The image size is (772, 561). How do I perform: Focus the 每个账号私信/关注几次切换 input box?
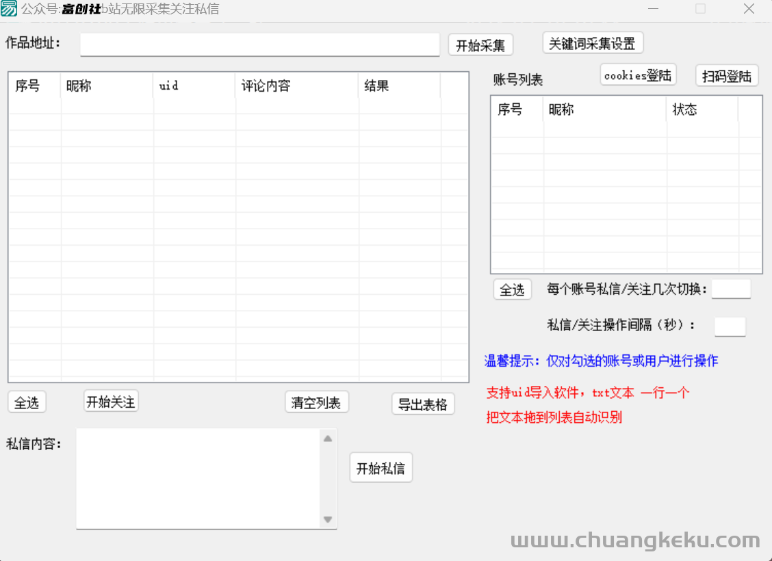coord(731,289)
